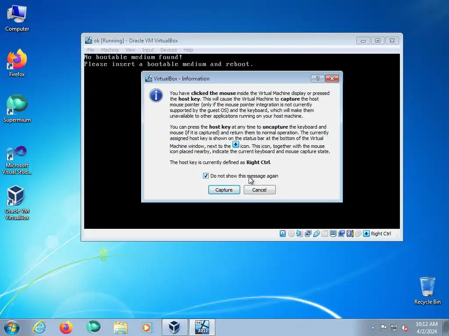Click the taskbar clock showing 10:12 AM
449x336 pixels.
pos(426,328)
